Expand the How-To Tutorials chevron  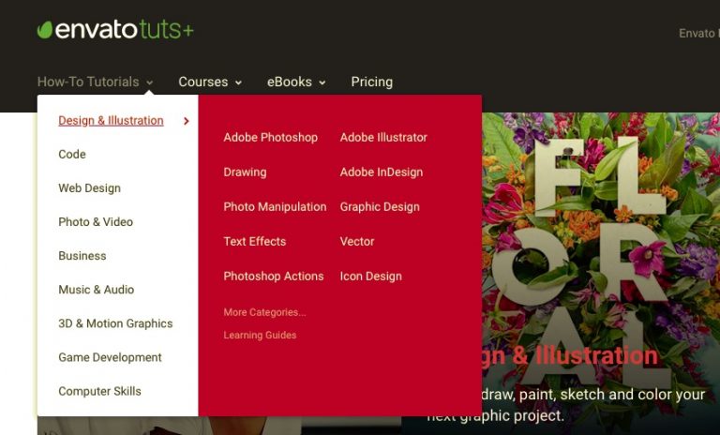pyautogui.click(x=150, y=82)
